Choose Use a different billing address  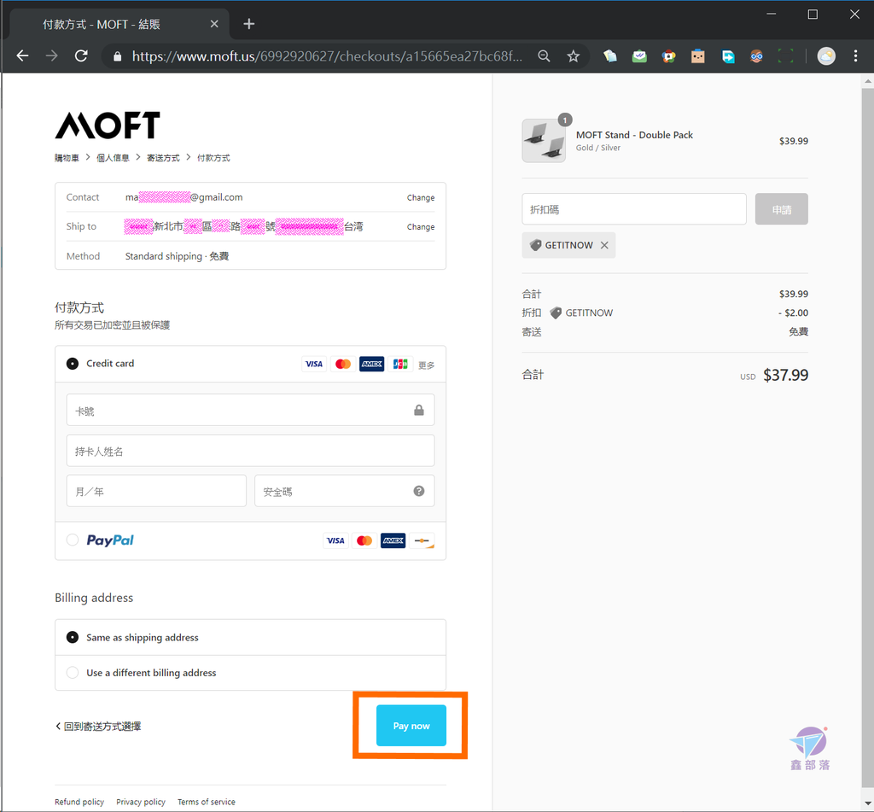coord(73,673)
